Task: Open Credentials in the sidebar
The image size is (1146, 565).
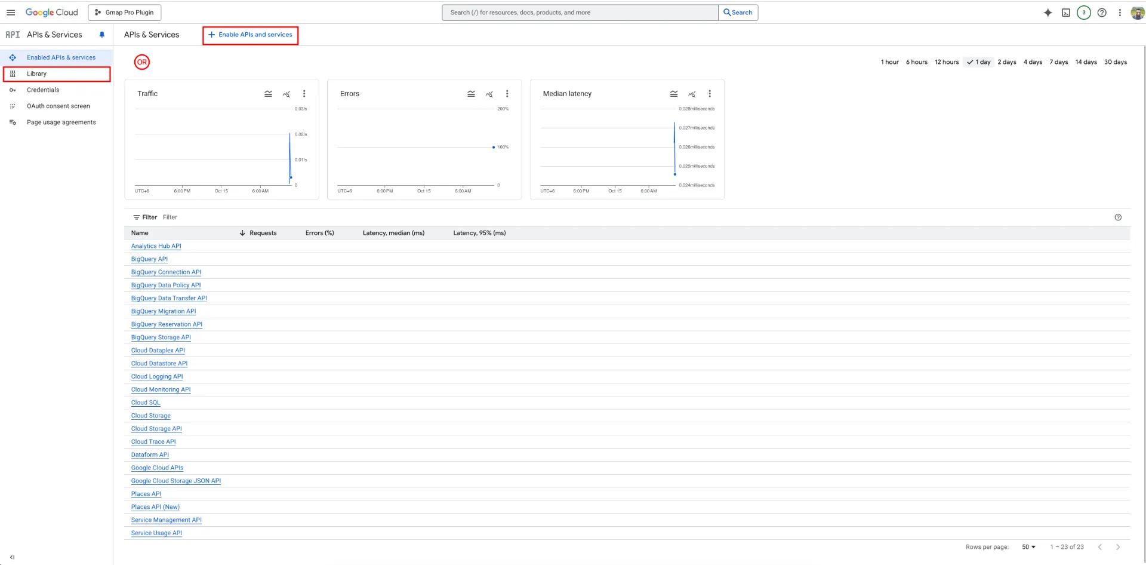Action: [56, 90]
